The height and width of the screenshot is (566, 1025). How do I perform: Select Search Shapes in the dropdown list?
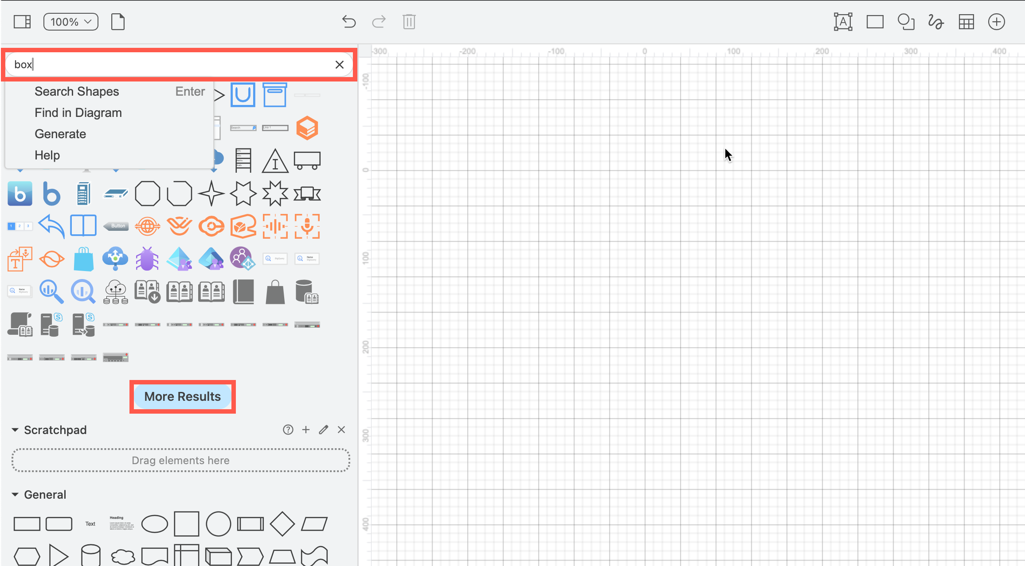(76, 91)
